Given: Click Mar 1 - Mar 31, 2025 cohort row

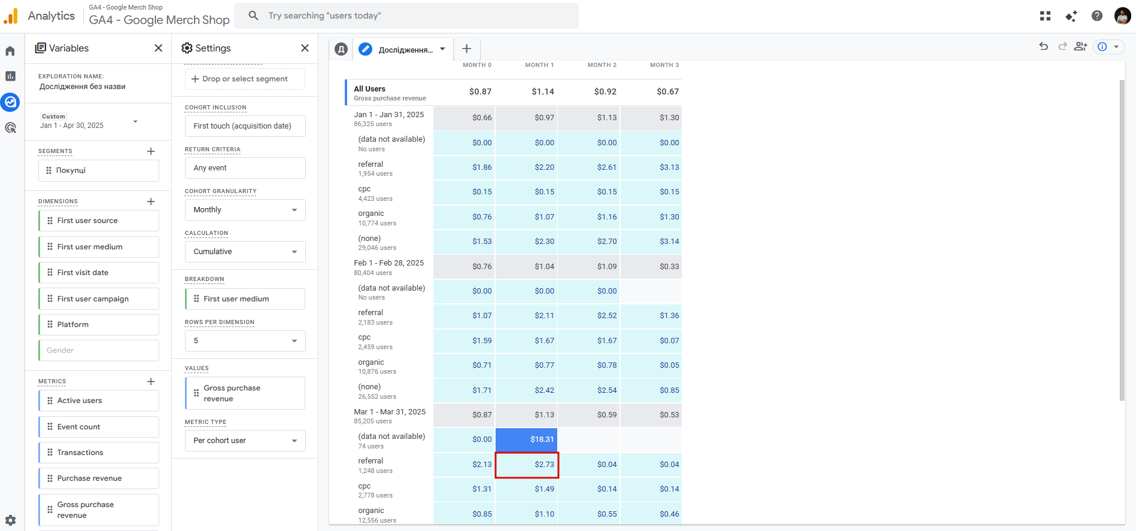Looking at the screenshot, I should [x=389, y=416].
